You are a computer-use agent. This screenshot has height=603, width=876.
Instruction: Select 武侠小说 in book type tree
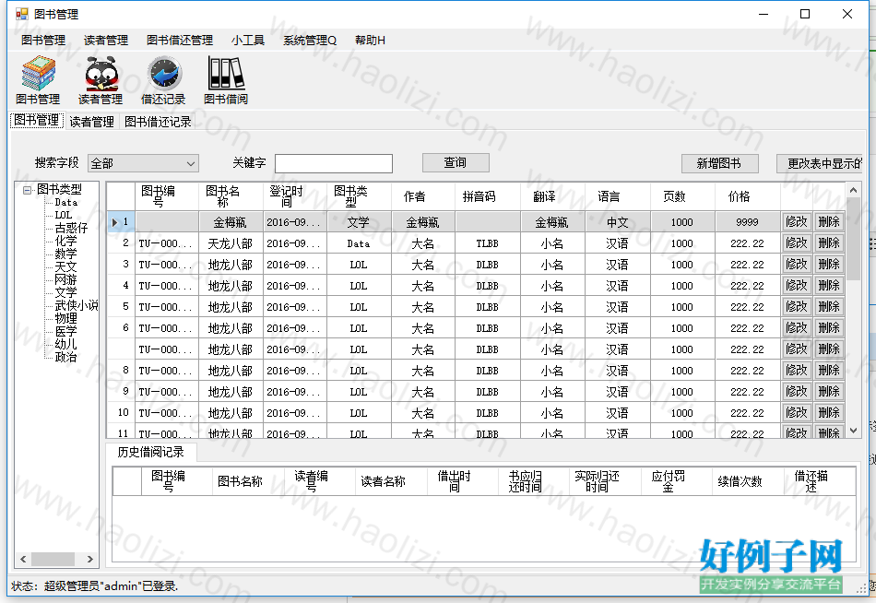point(77,305)
